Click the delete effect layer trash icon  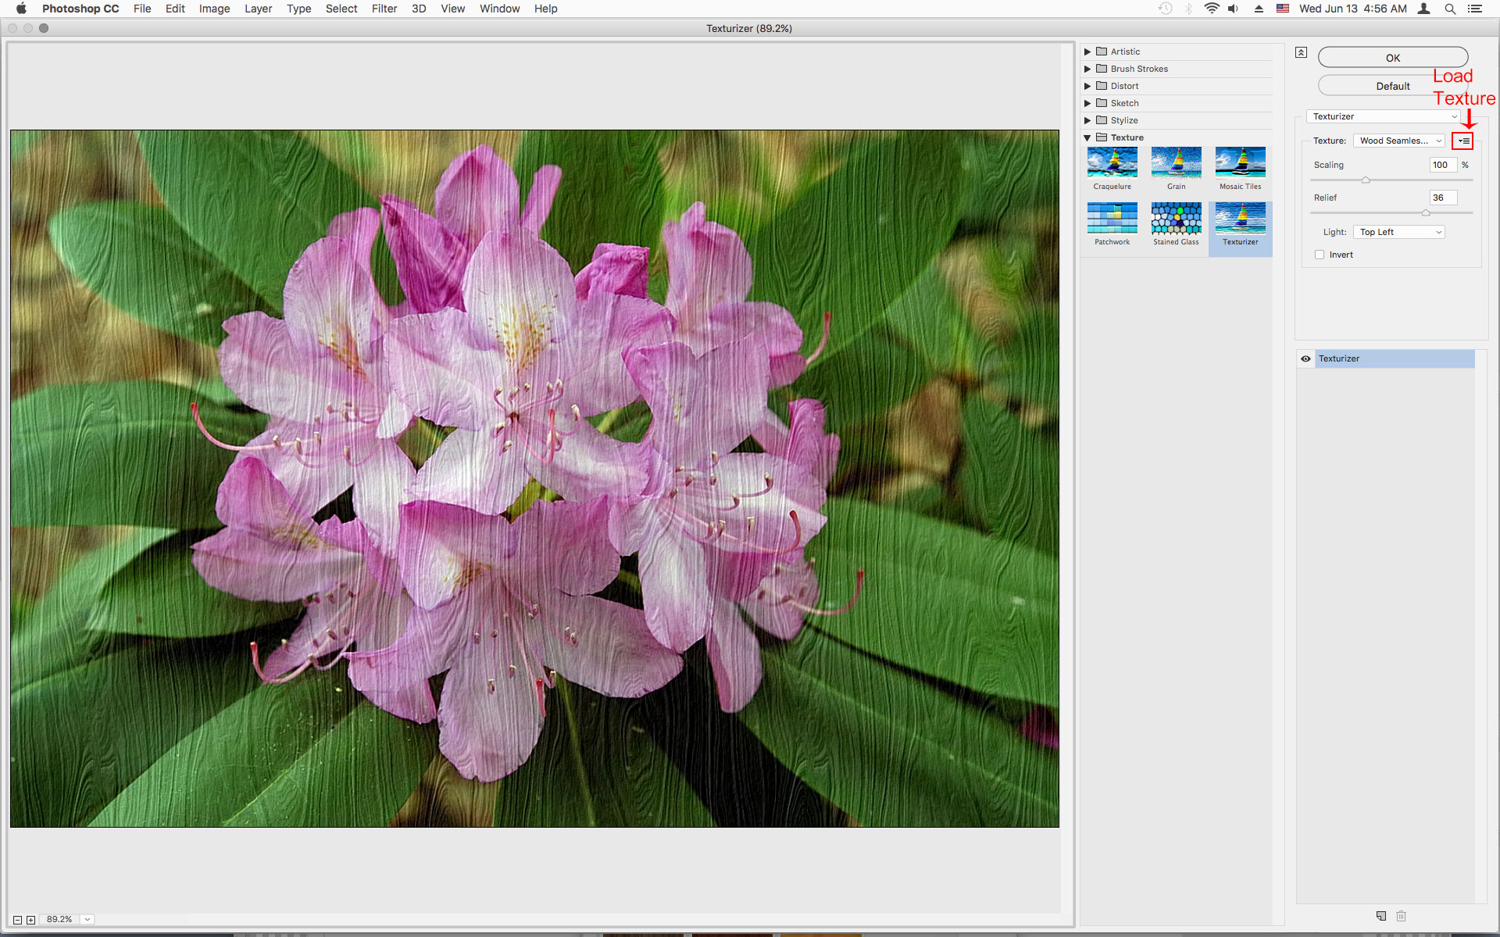click(x=1401, y=916)
